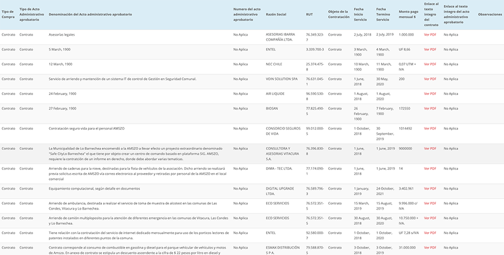Select the NEC CHILE company cell
The image size is (504, 255).
tap(274, 64)
